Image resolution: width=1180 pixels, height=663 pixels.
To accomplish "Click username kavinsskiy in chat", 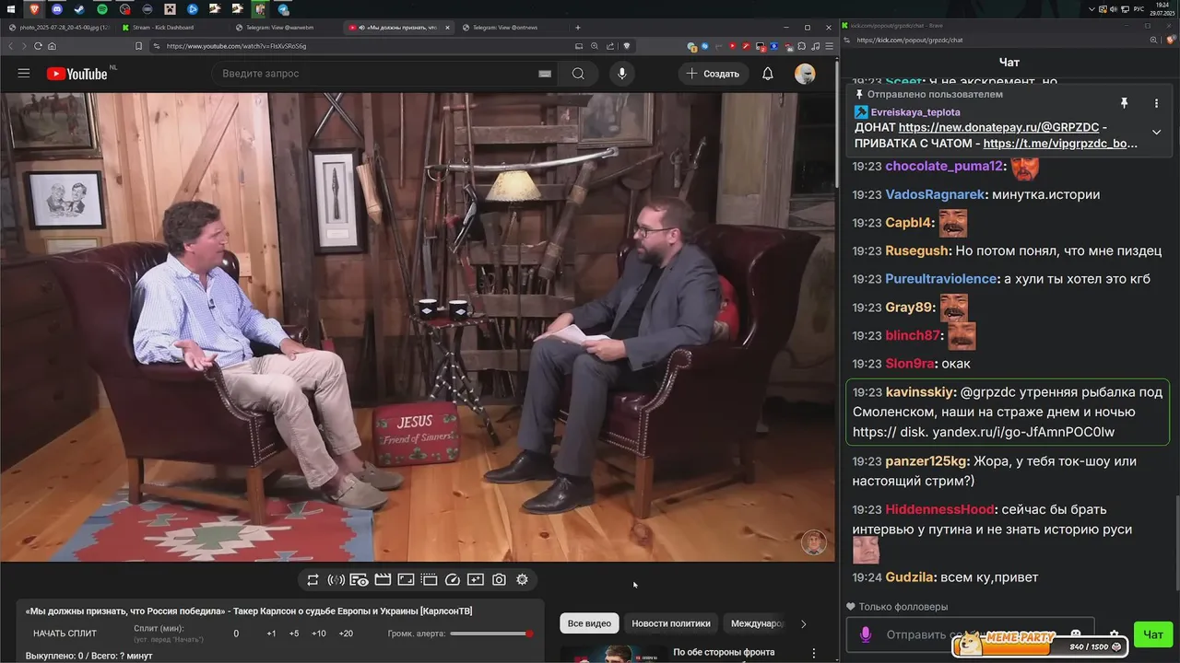I will 919,392.
